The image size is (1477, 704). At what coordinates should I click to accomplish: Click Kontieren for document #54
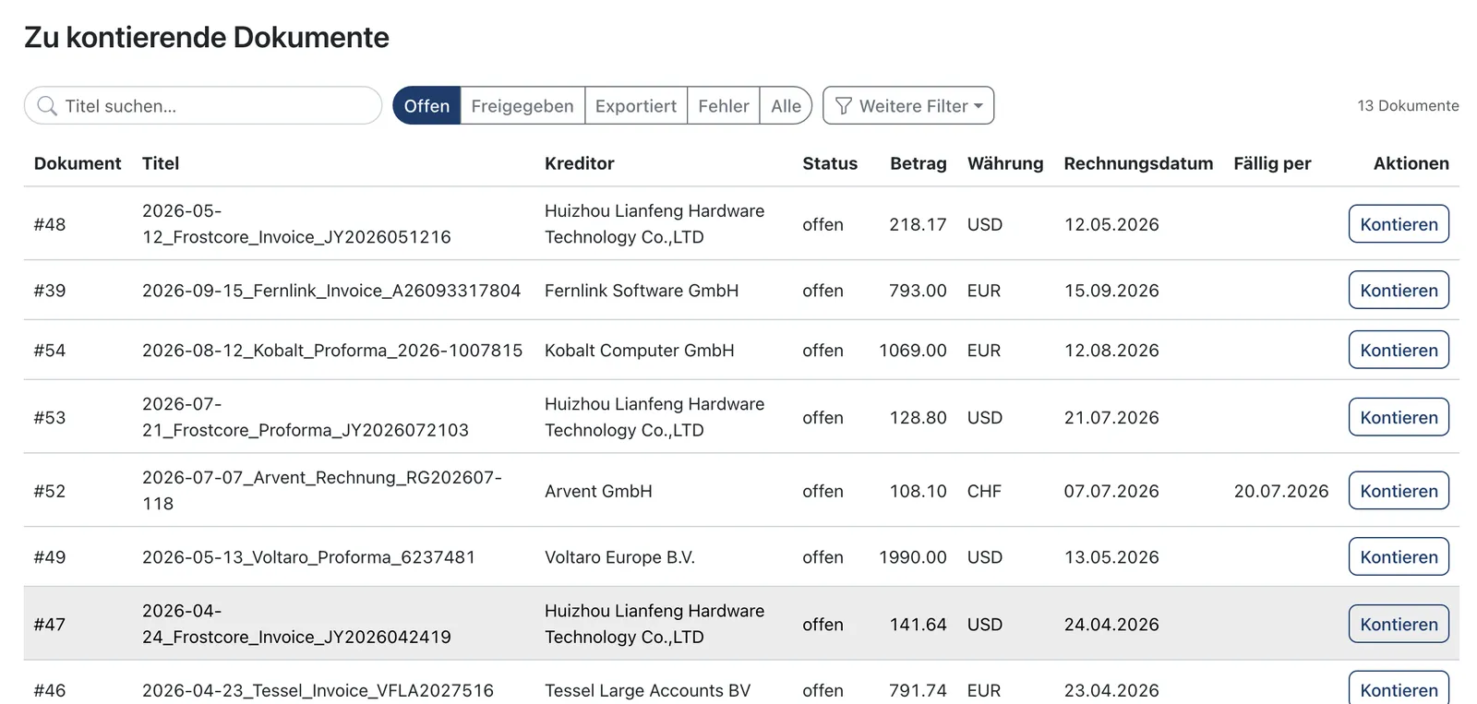(1399, 350)
